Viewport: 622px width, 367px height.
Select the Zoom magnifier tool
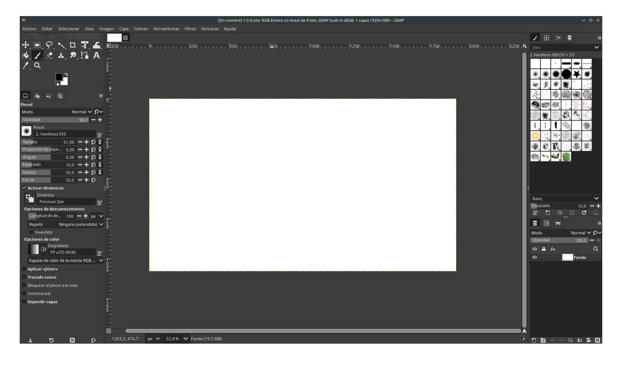pos(37,66)
